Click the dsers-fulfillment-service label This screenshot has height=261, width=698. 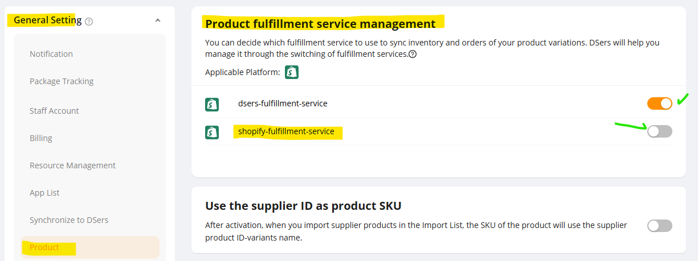pos(283,103)
